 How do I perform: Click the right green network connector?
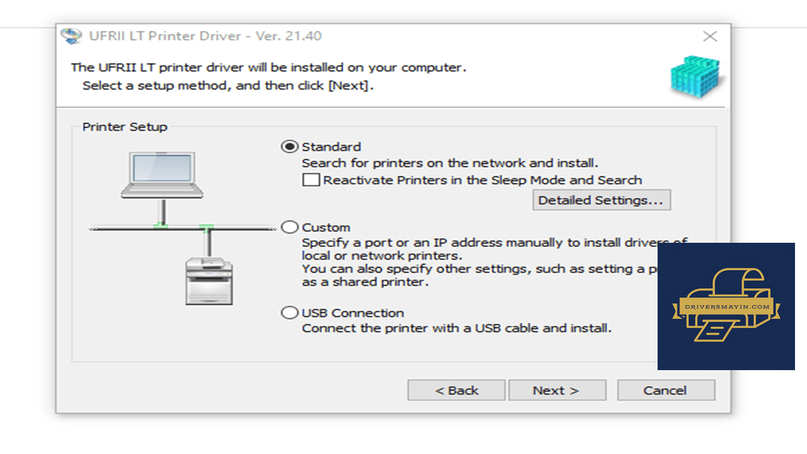(206, 227)
